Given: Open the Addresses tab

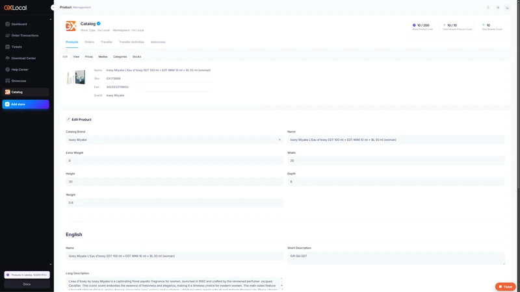Looking at the screenshot, I should click(158, 42).
